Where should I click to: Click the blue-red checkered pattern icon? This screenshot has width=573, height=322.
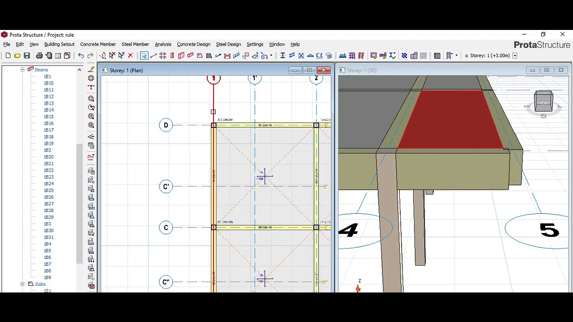[x=404, y=55]
